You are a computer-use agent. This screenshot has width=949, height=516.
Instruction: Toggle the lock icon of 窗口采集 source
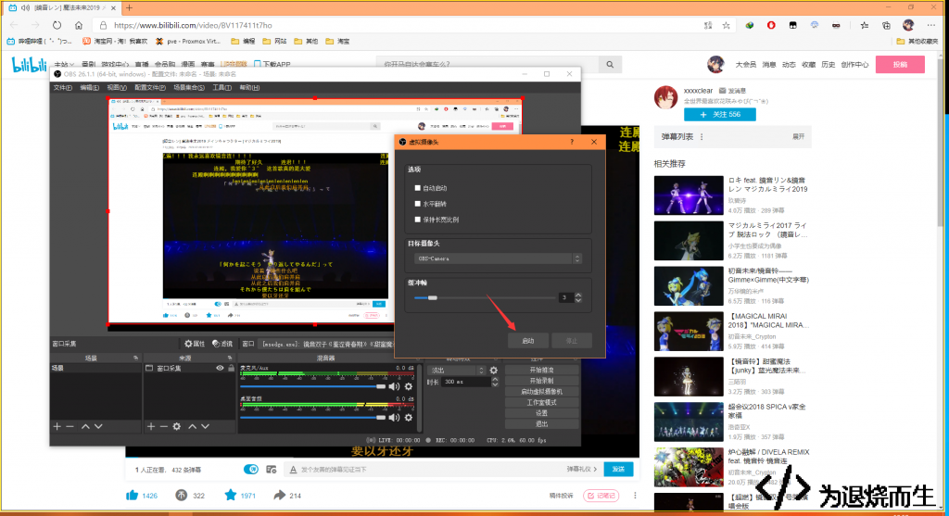click(x=231, y=368)
